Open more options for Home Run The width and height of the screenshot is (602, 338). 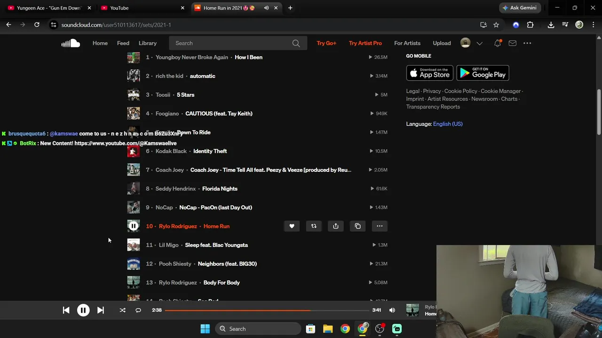(x=380, y=226)
